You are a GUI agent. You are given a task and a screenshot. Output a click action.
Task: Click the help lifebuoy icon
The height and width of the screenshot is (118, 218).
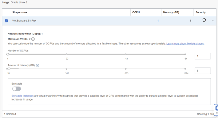point(216,108)
